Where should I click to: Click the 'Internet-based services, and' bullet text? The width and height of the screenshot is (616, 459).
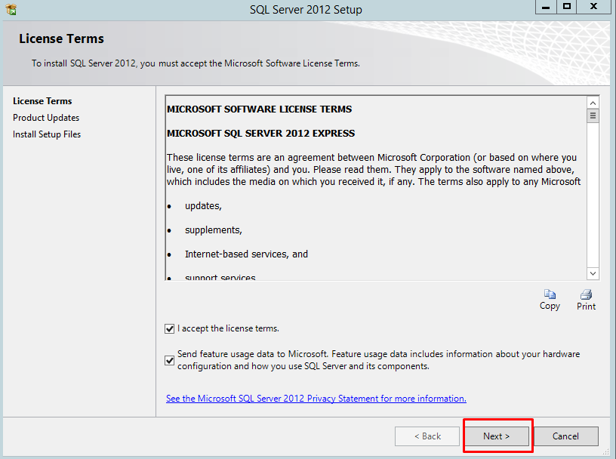tap(246, 254)
